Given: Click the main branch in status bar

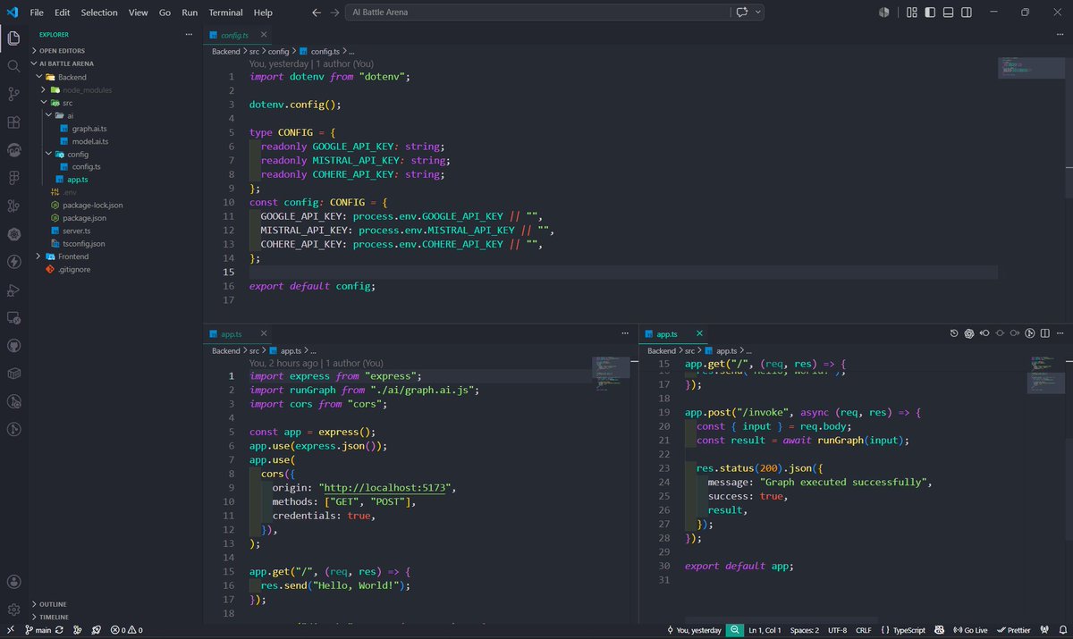Looking at the screenshot, I should 38,630.
